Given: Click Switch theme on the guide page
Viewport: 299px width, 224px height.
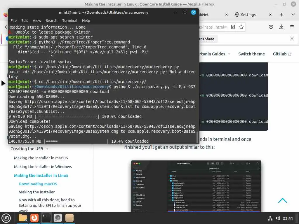Looking at the screenshot, I should click(x=251, y=54).
